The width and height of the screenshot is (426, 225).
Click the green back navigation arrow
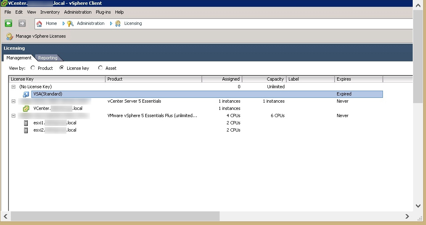(8, 23)
